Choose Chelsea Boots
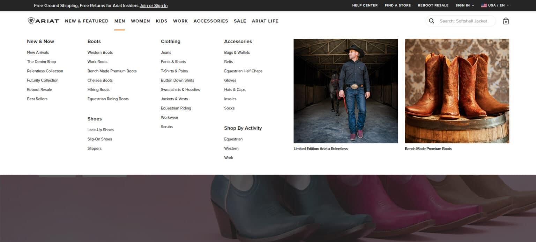The height and width of the screenshot is (242, 536). tap(100, 80)
